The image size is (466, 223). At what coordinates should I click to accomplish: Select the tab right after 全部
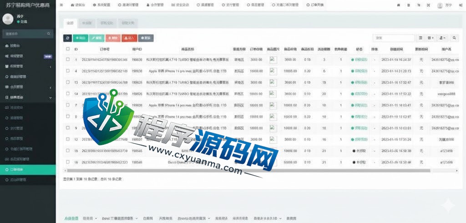pyautogui.click(x=86, y=23)
